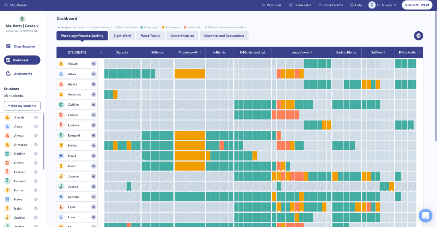Open Class Snapshot in sidebar
Image resolution: width=437 pixels, height=227 pixels.
(x=21, y=46)
